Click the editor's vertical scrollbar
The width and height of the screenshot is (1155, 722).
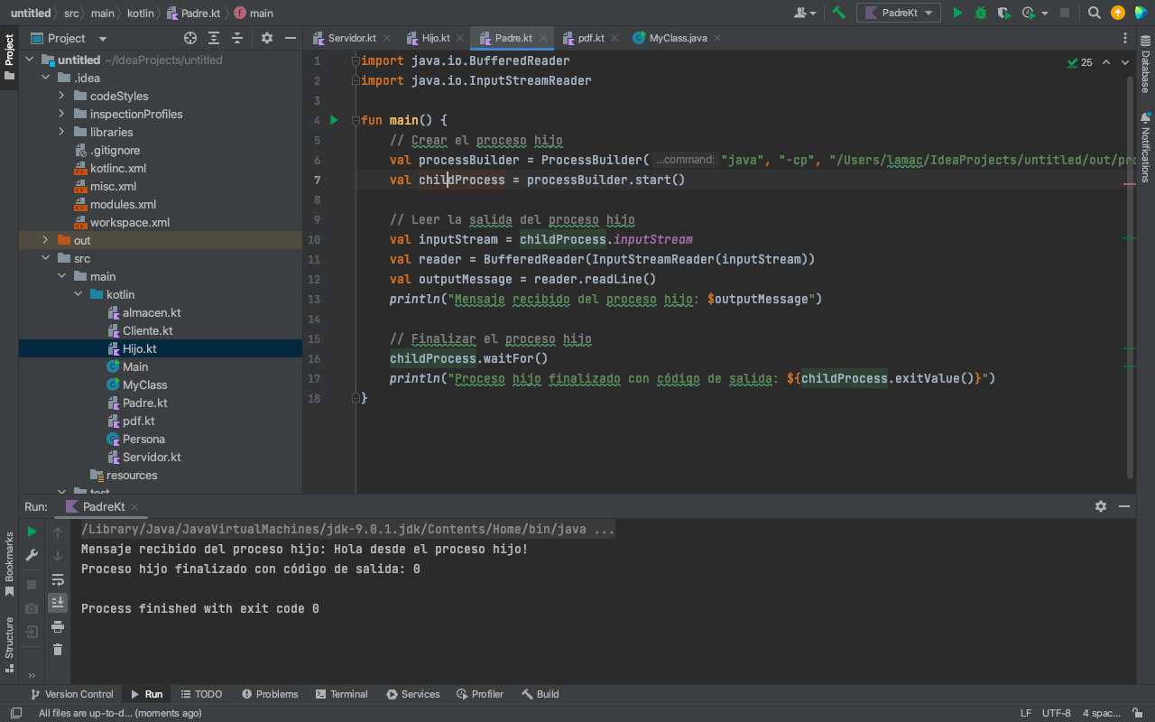[x=1130, y=271]
